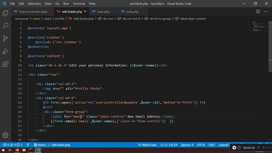
Task: Open the Source Control view
Action: pyautogui.click(x=6, y=39)
